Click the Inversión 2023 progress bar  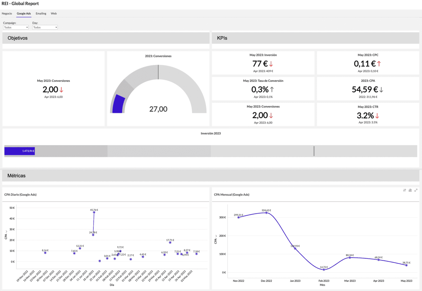pyautogui.click(x=19, y=151)
